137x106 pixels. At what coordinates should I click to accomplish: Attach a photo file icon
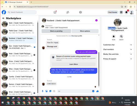47,91
